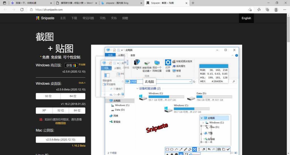290x155 pixels.
Task: Open the browser profile avatar
Action: (276, 10)
